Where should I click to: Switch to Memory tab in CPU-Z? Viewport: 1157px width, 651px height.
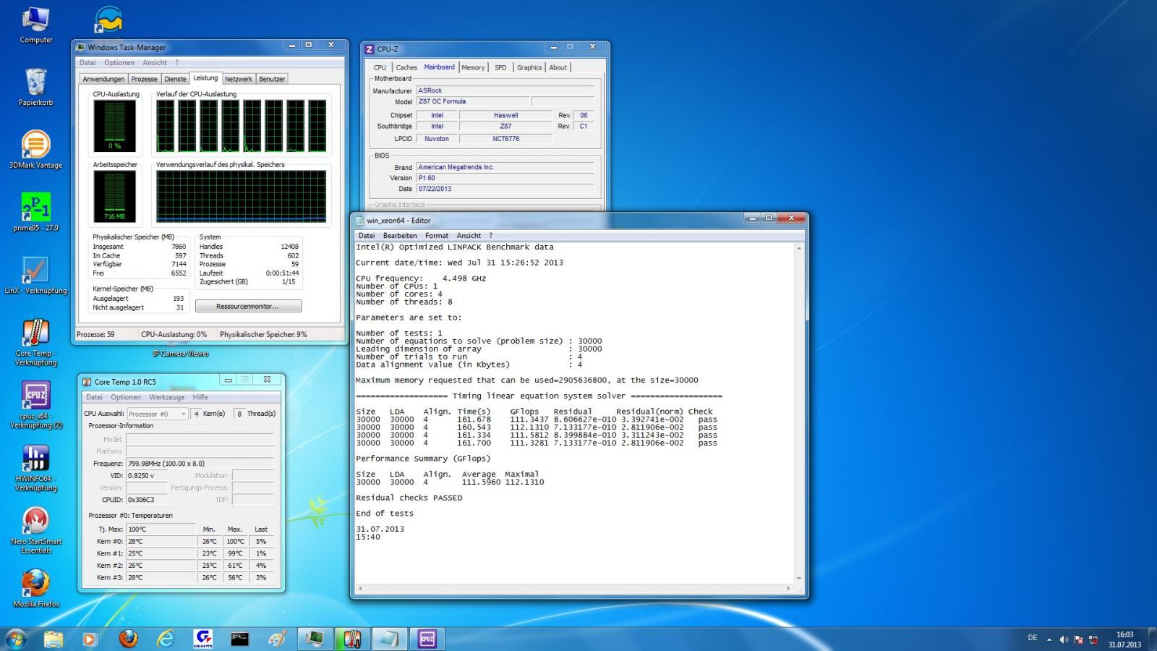(x=473, y=67)
